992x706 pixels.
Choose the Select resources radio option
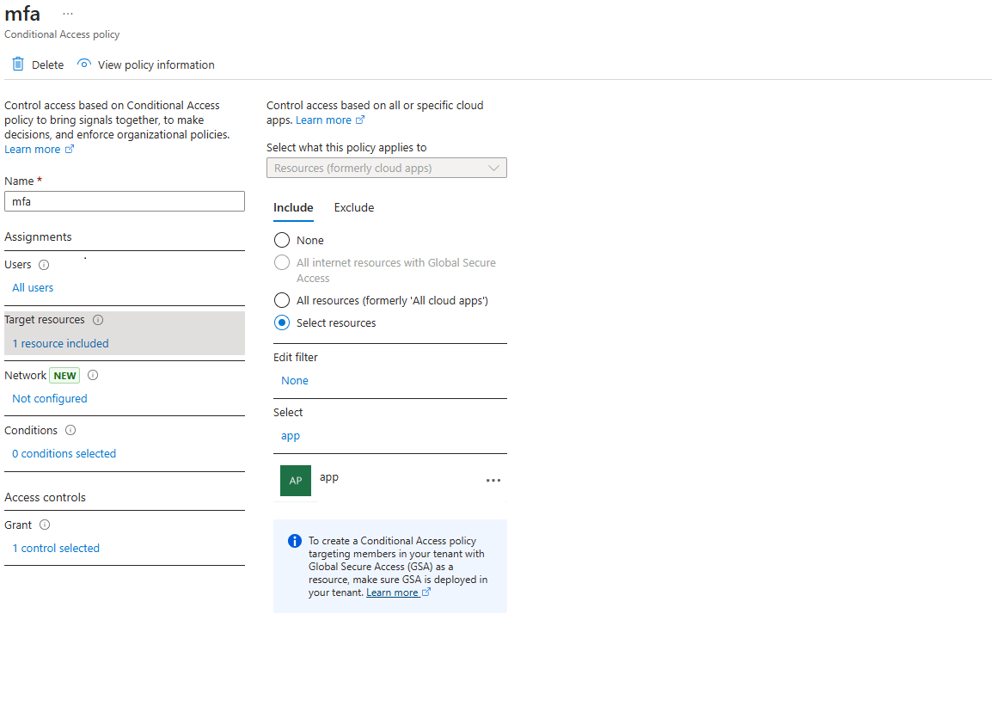coord(282,322)
